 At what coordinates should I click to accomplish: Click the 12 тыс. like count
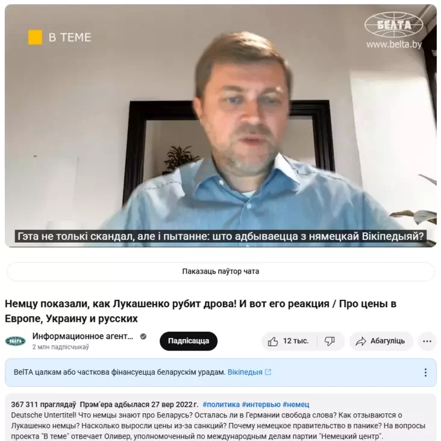pyautogui.click(x=296, y=341)
